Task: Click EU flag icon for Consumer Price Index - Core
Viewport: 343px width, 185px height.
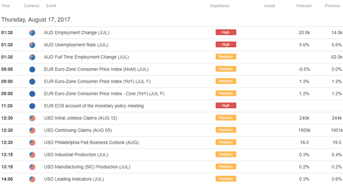Action: pos(32,94)
